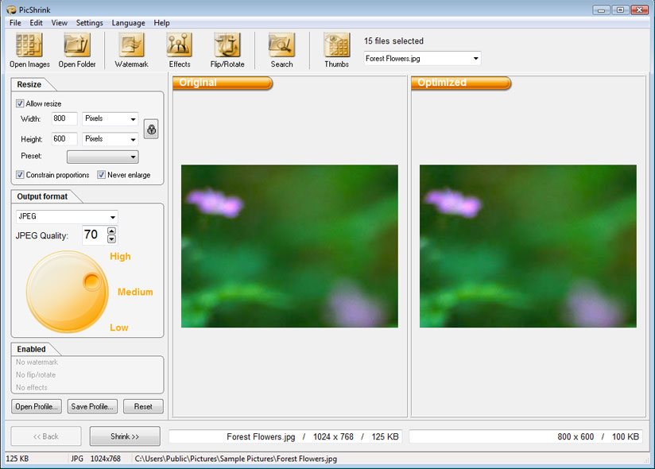
Task: Toggle the Allow resize checkbox
Action: [20, 103]
